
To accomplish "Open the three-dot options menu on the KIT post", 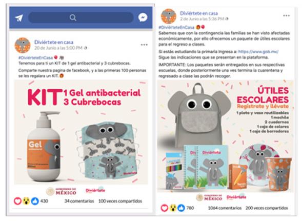I will (144, 45).
